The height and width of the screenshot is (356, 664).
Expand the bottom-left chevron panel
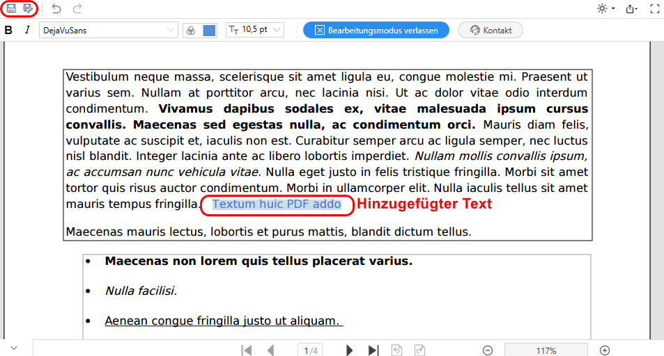(14, 348)
